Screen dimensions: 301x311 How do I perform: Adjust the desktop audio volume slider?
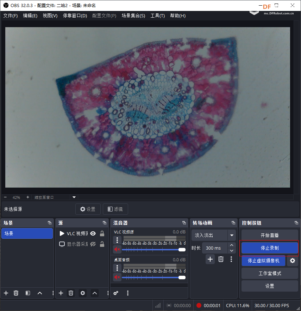click(182, 278)
